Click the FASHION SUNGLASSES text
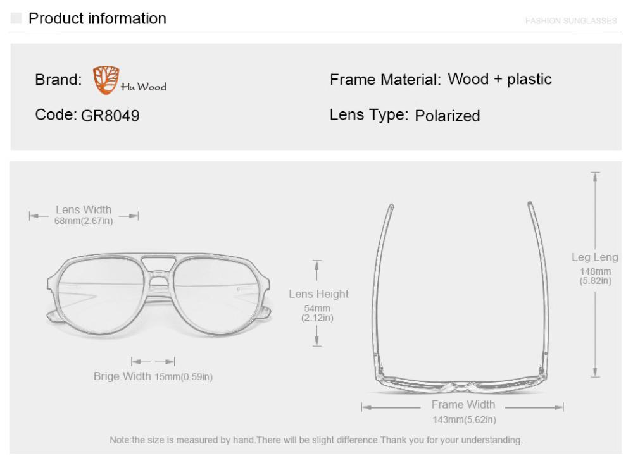This screenshot has width=633, height=463. [x=571, y=21]
